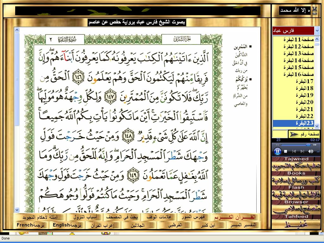Click verse marker ١٤٧ on the Quran page
Image resolution: width=324 pixels, height=243 pixels.
110,97
